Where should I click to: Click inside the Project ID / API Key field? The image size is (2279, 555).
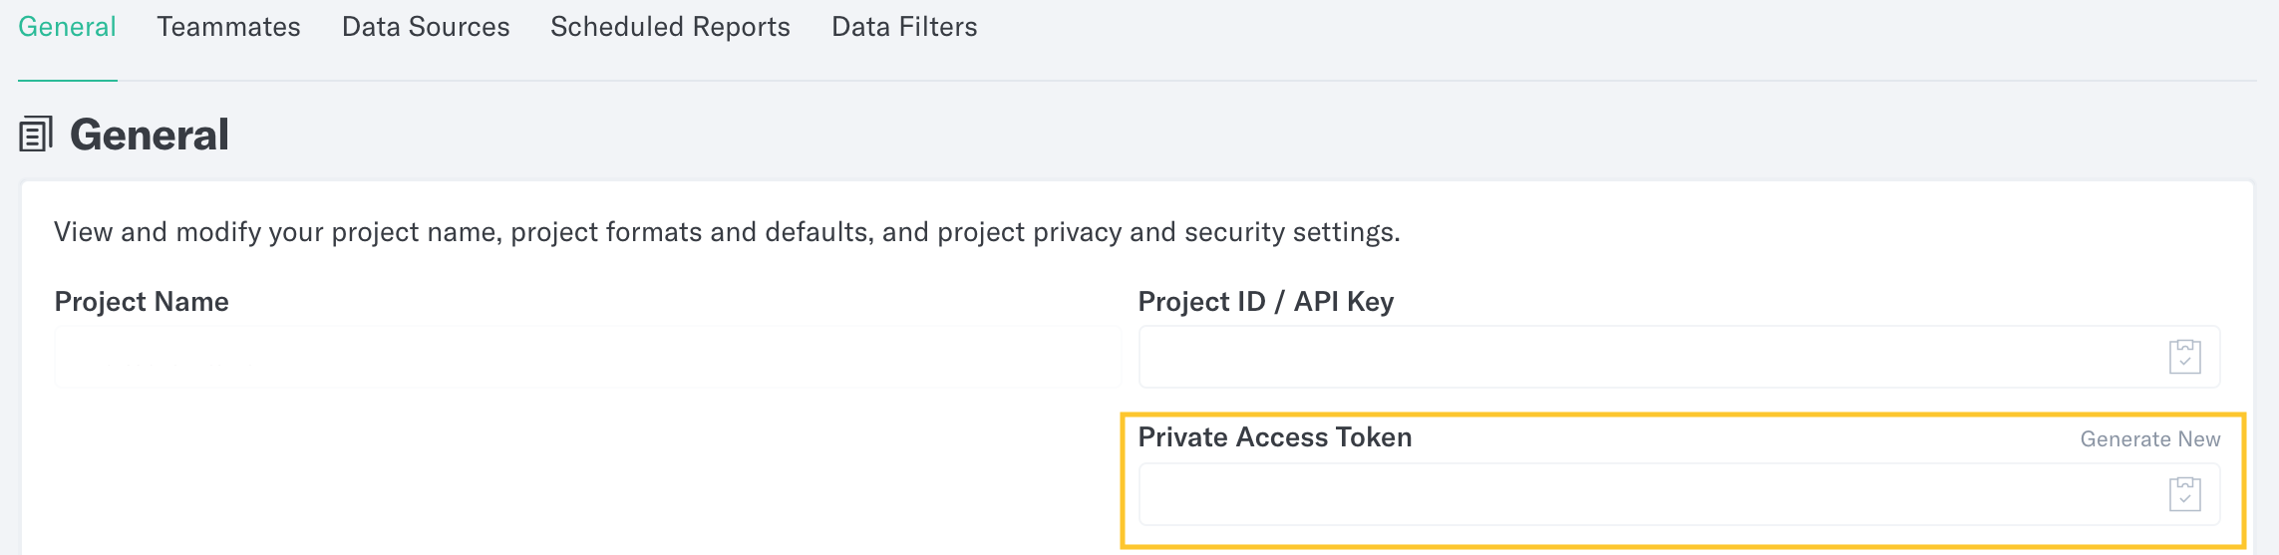(x=1679, y=357)
